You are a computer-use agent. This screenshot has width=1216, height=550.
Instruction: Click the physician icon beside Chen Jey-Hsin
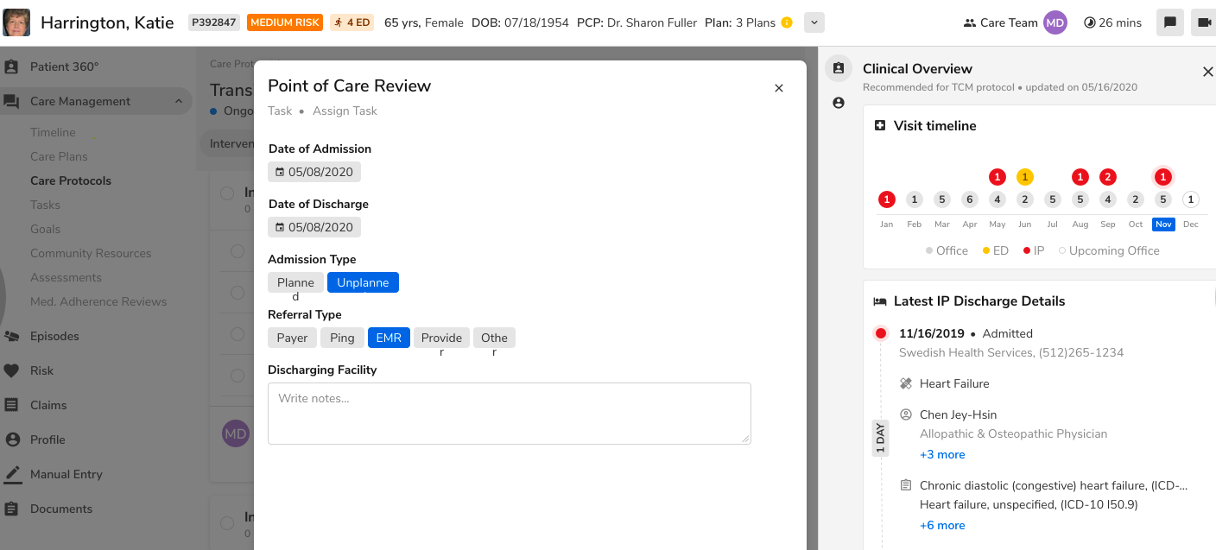[x=906, y=414]
